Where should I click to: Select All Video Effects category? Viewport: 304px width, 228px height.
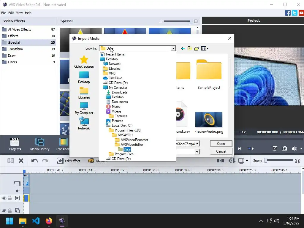coord(28,29)
